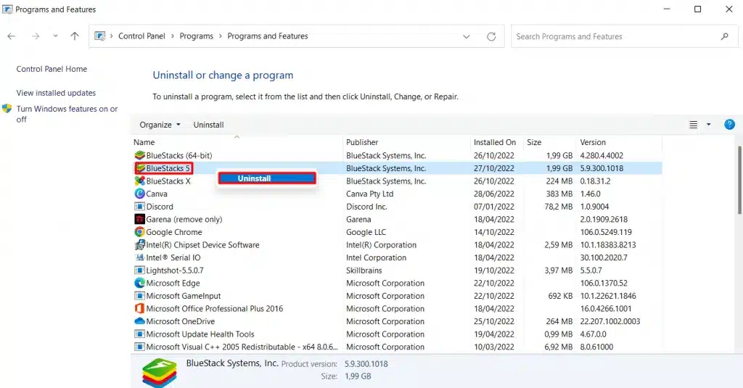743x388 pixels.
Task: Refresh the Programs and Features list
Action: [491, 36]
